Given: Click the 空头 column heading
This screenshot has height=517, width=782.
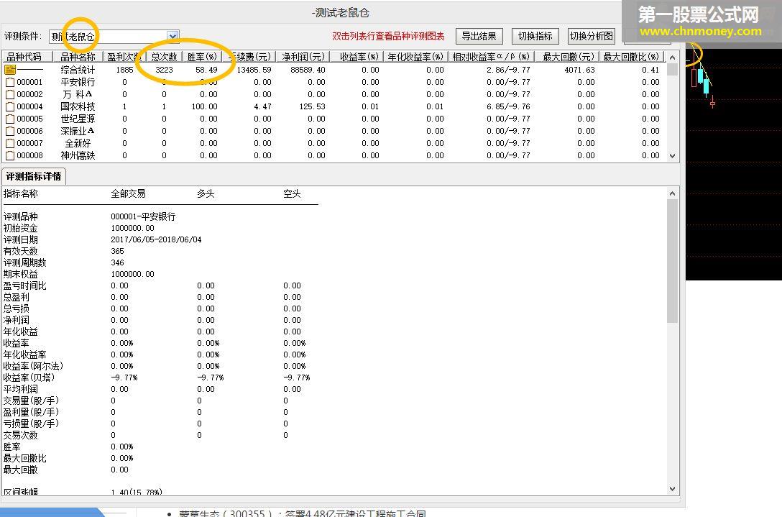Looking at the screenshot, I should pyautogui.click(x=292, y=194).
